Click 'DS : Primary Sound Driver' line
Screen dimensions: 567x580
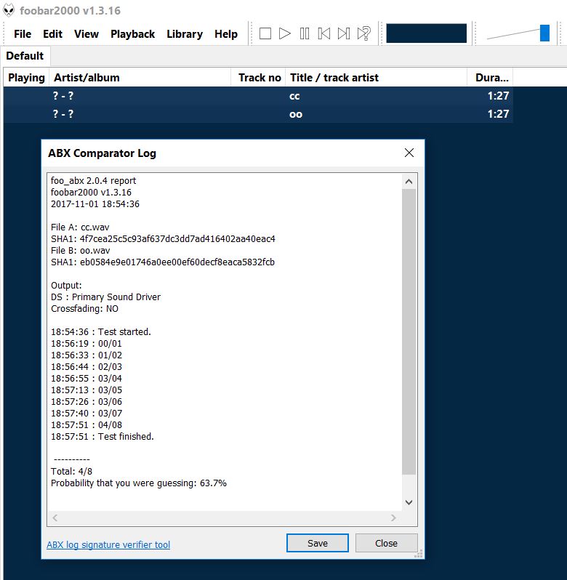[106, 297]
